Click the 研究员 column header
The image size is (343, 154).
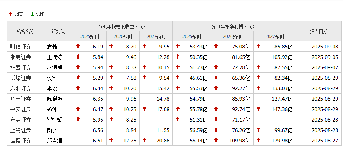(x=58, y=31)
